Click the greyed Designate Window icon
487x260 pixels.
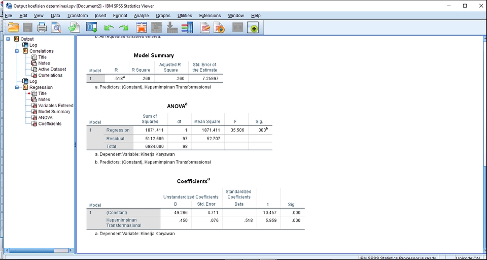coord(237,28)
